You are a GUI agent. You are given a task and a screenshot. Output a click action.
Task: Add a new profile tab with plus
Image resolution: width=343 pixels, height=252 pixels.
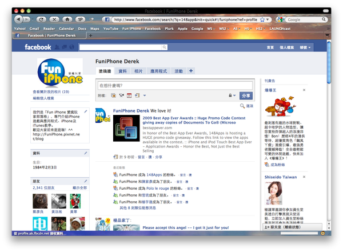click(x=191, y=71)
